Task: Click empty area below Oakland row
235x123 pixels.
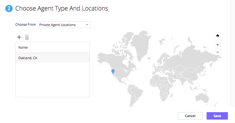Action: pos(52,80)
